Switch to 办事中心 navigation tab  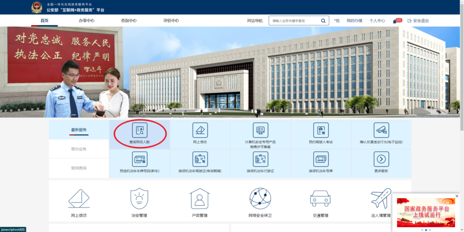tap(87, 21)
